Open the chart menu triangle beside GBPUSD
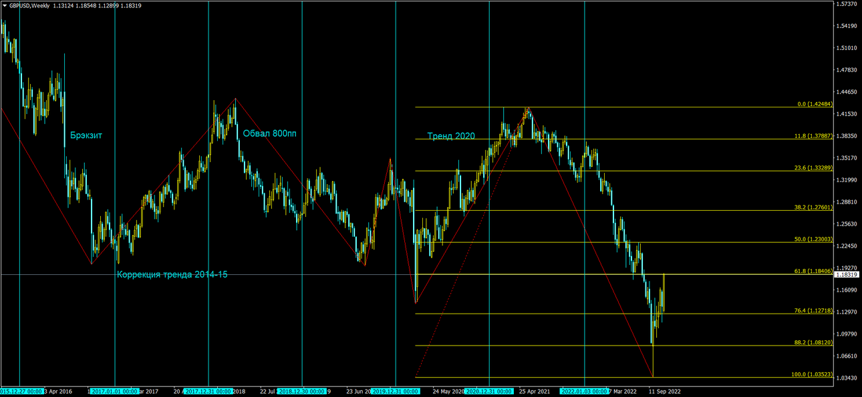The width and height of the screenshot is (862, 397). [5, 5]
